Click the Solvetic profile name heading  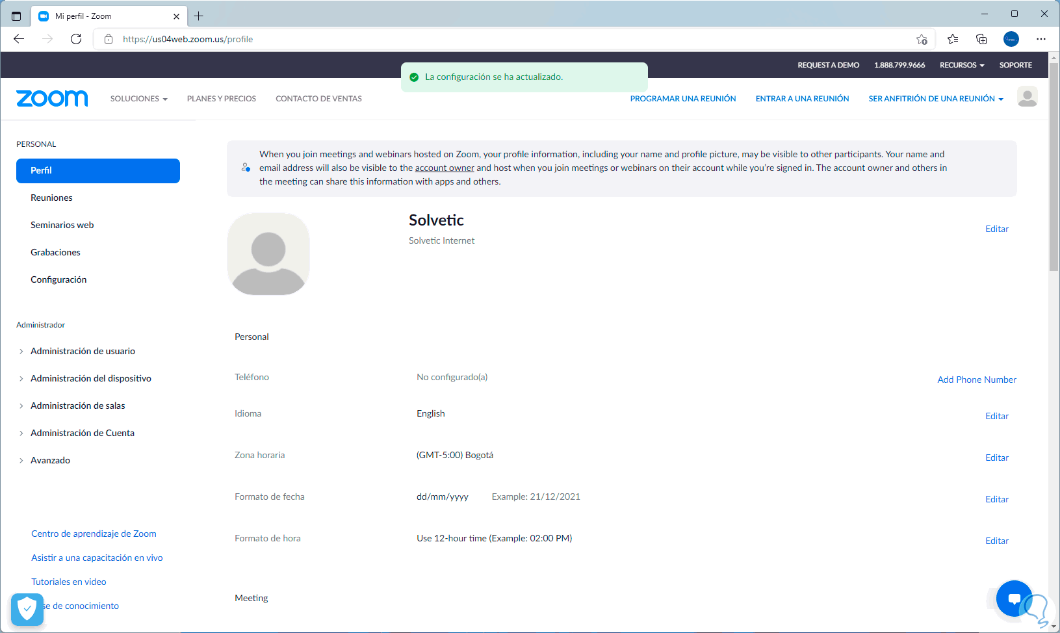click(x=436, y=220)
